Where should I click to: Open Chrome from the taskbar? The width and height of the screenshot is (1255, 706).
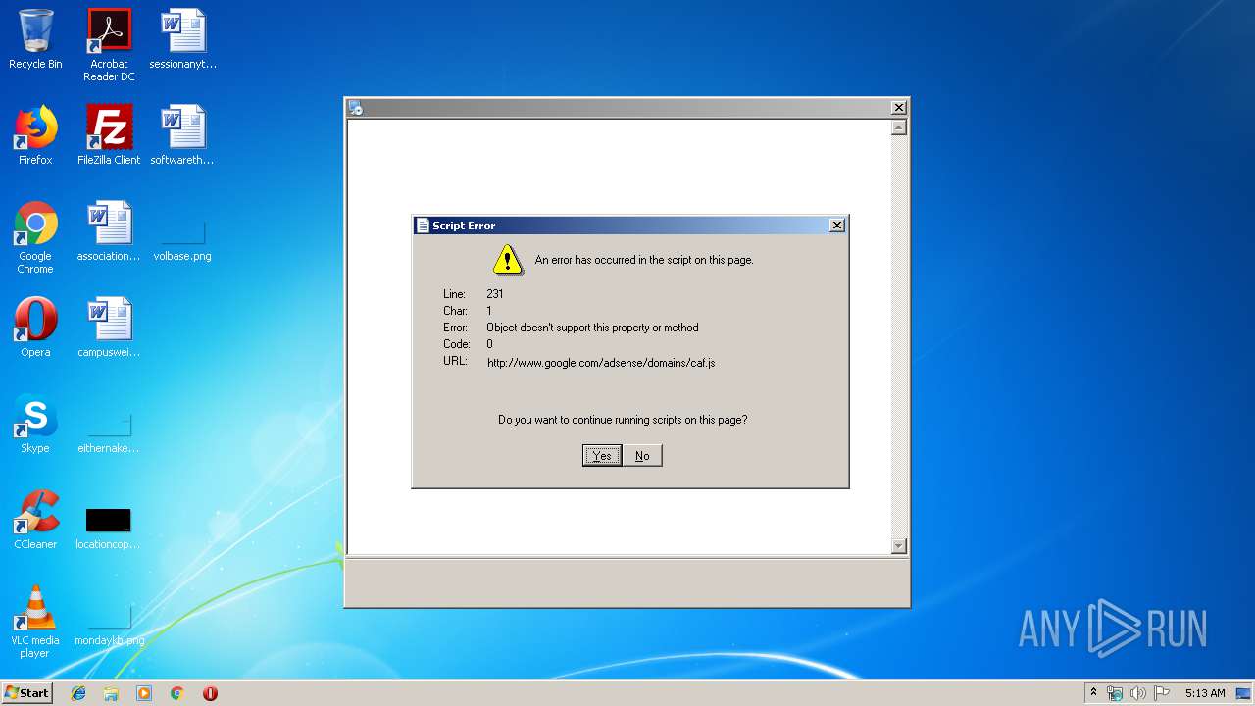click(x=177, y=693)
